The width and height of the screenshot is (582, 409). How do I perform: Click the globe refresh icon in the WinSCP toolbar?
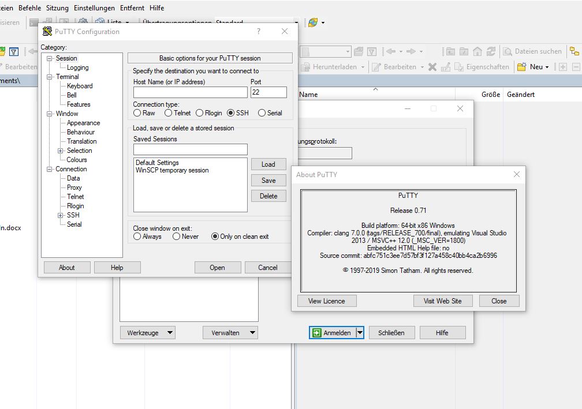pos(313,22)
